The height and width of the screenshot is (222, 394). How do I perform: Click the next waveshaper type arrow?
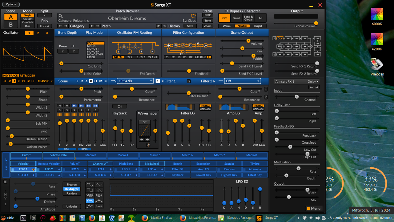pos(147,139)
